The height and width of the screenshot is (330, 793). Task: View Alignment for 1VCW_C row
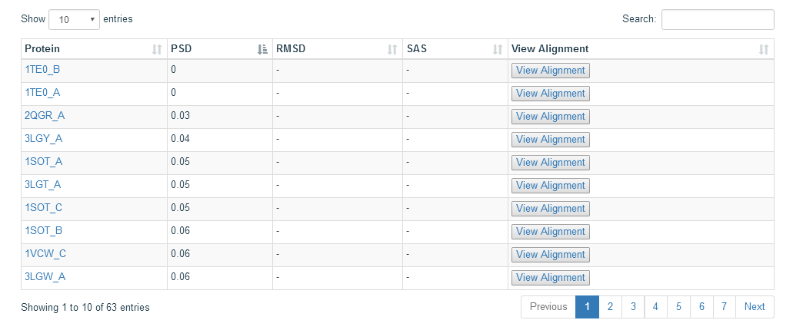click(550, 254)
